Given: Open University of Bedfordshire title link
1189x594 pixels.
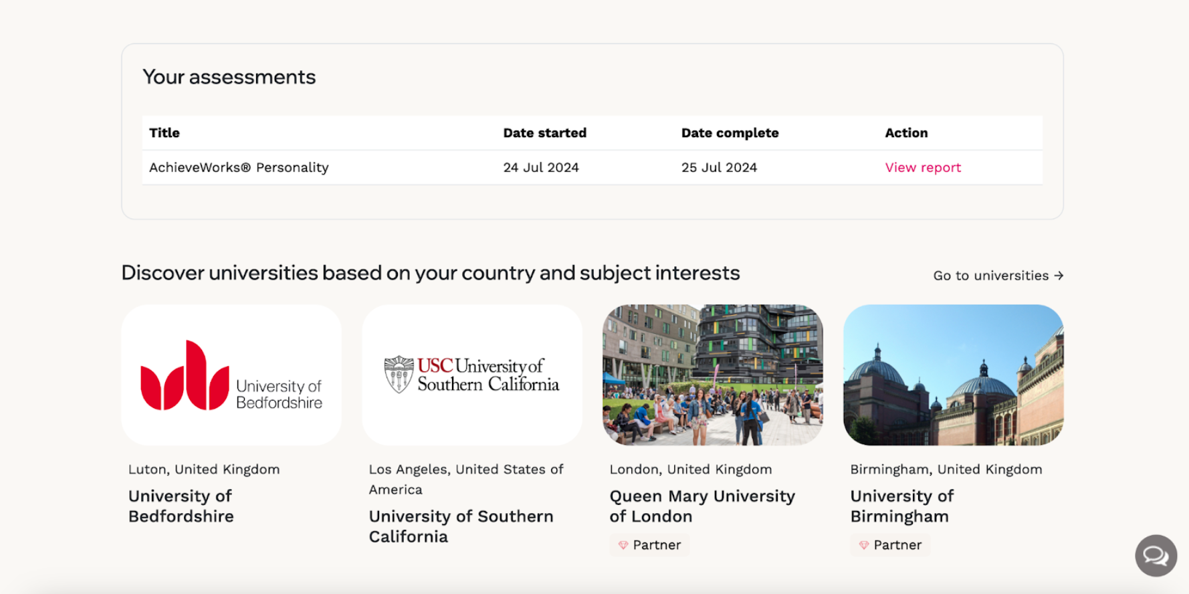Looking at the screenshot, I should 181,506.
